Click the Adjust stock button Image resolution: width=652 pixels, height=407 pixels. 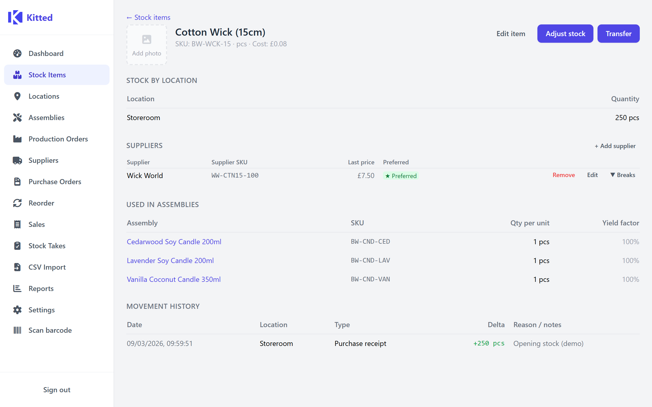[565, 33]
